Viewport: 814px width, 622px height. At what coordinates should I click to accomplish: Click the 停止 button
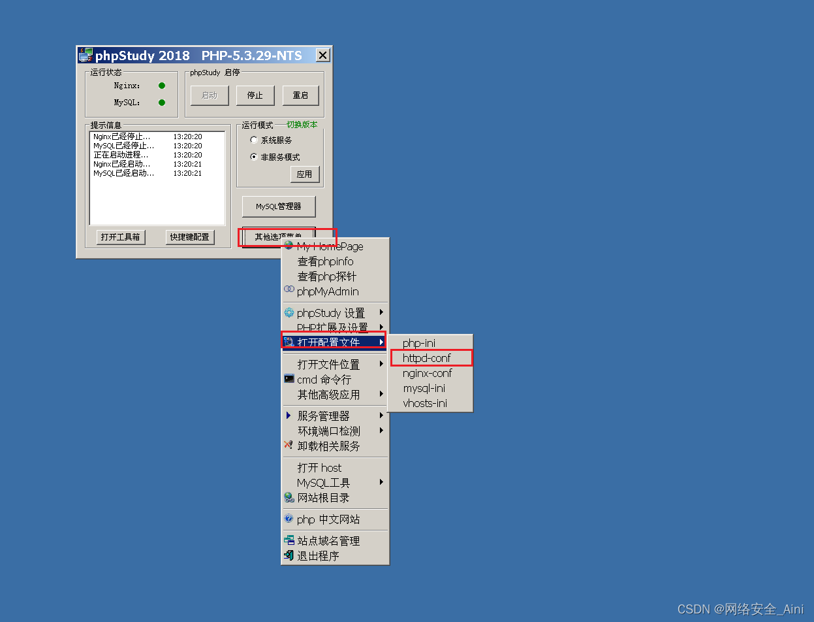[x=255, y=95]
